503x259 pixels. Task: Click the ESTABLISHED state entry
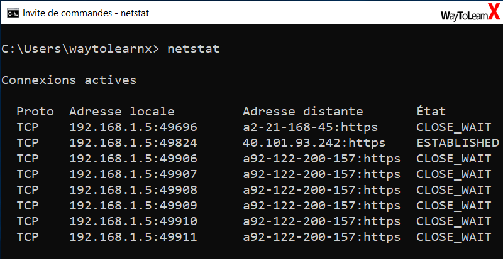tap(458, 143)
